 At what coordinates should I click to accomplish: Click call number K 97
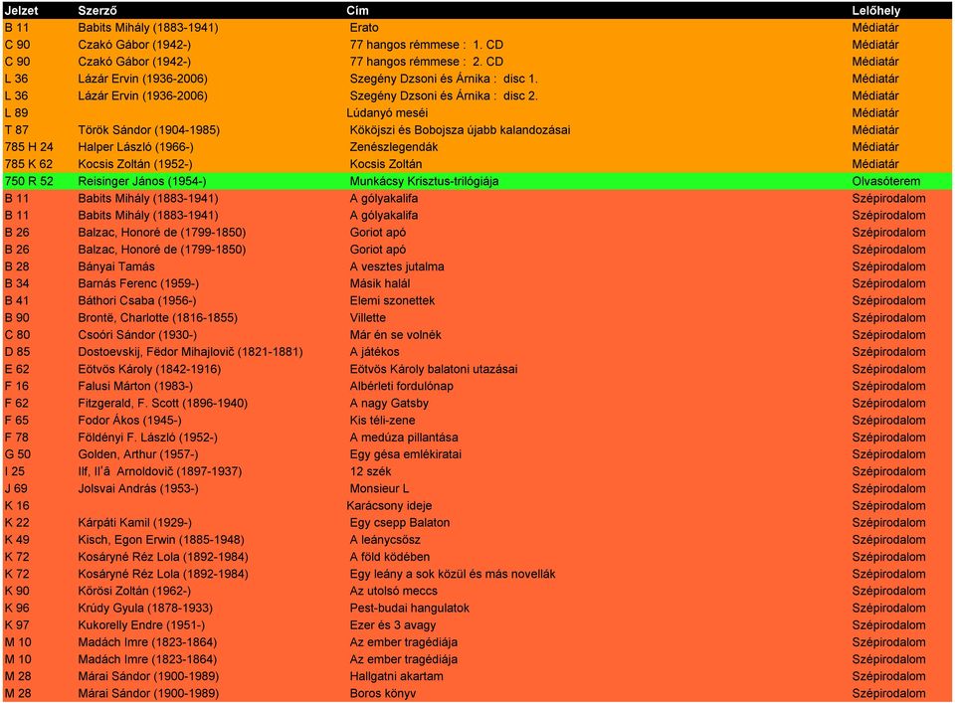coord(17,623)
